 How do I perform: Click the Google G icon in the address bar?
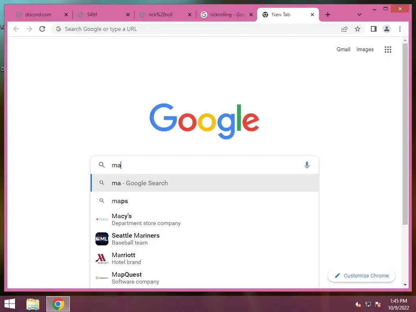coord(58,29)
